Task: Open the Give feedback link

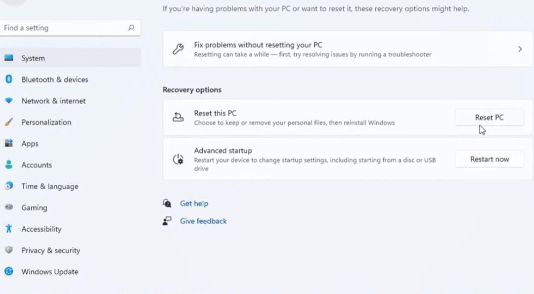Action: point(203,221)
